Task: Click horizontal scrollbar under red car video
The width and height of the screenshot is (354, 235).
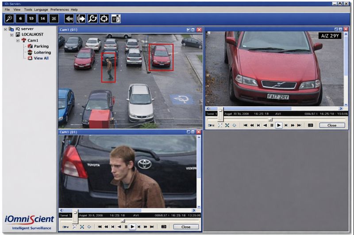Action: click(275, 108)
